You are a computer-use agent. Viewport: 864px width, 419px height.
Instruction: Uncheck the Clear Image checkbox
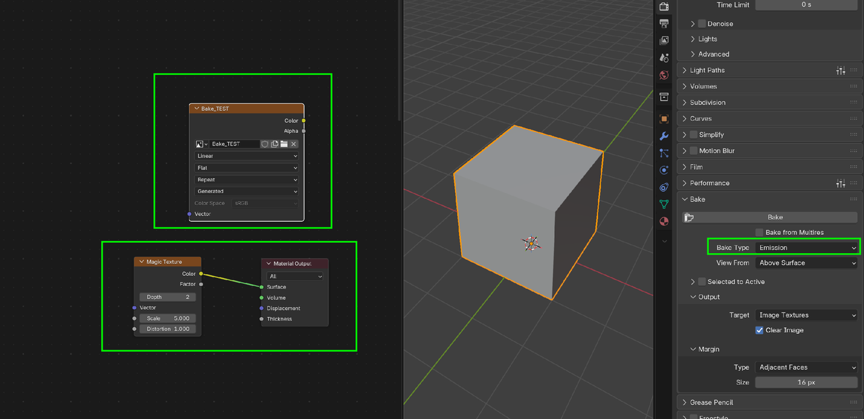click(x=759, y=330)
